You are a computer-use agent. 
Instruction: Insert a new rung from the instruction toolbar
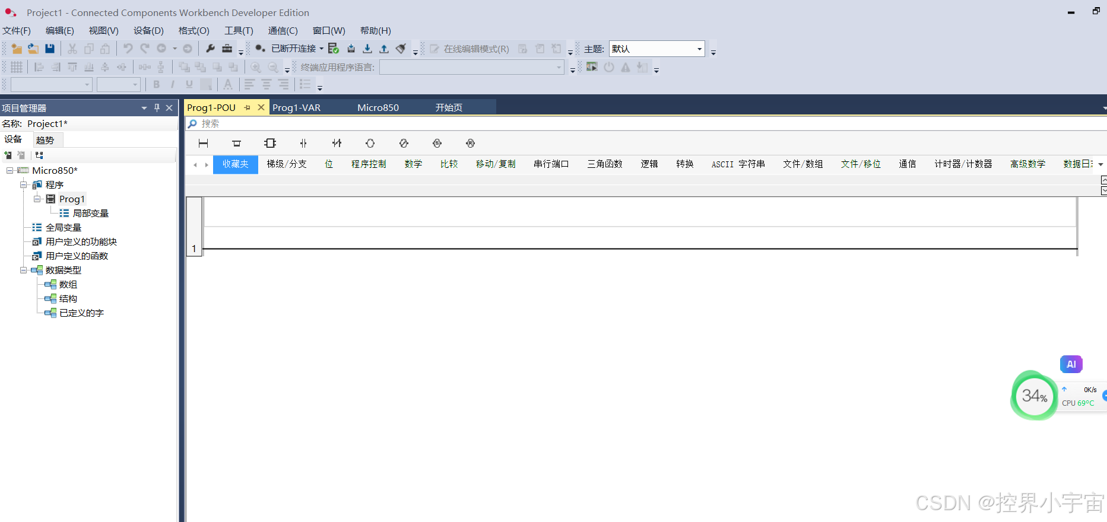[203, 143]
